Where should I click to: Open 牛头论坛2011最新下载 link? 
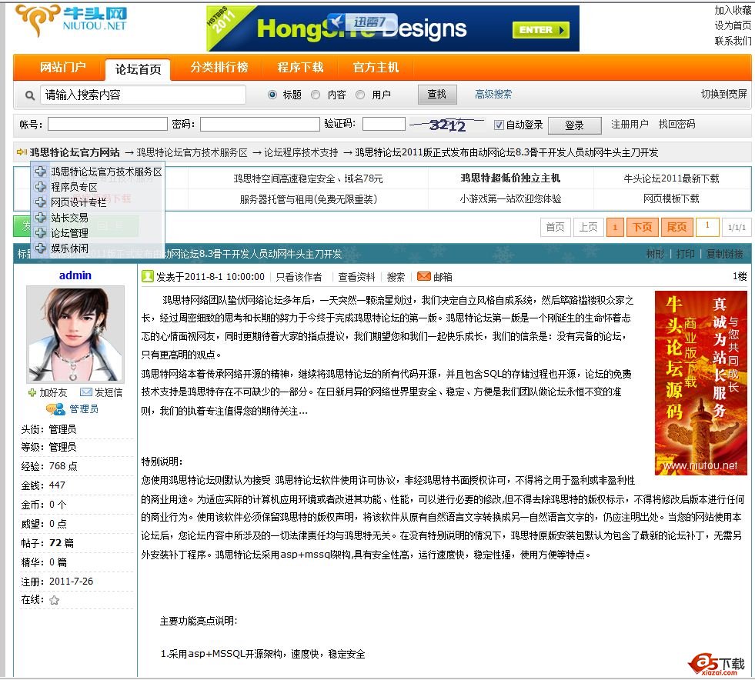pos(671,178)
